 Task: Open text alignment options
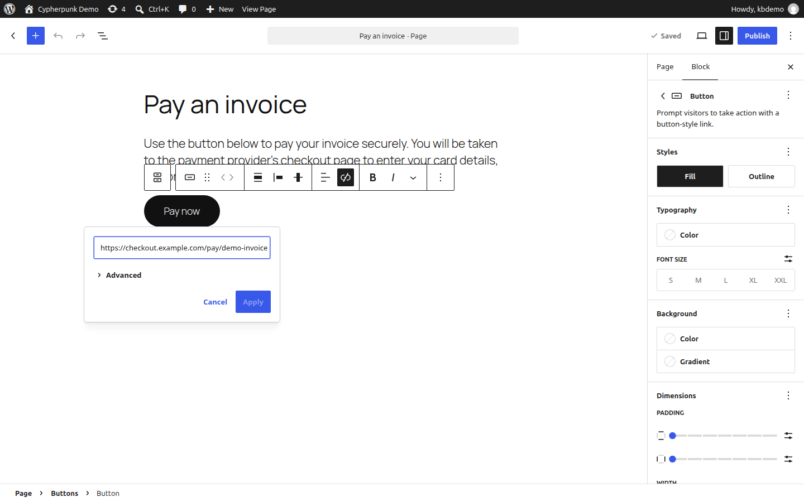tap(326, 177)
